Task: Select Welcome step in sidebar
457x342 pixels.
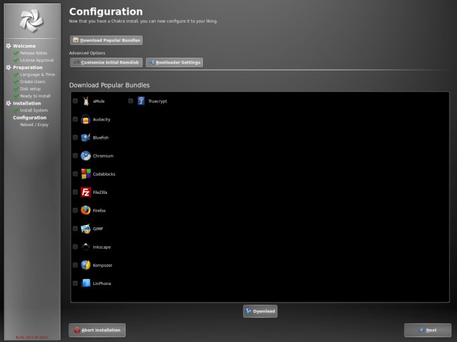Action: pyautogui.click(x=24, y=46)
